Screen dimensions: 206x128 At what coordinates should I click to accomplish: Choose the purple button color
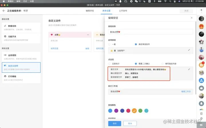coord(116,111)
